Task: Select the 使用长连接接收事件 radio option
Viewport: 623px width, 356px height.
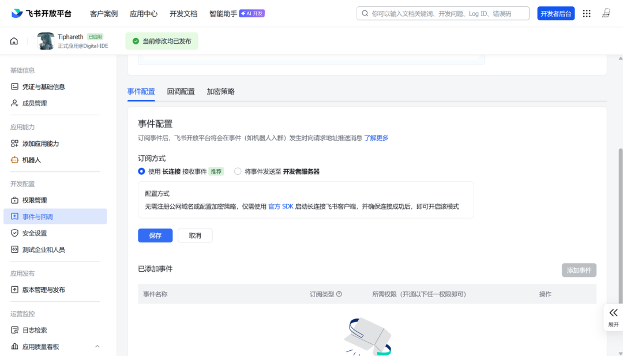Action: coord(141,171)
